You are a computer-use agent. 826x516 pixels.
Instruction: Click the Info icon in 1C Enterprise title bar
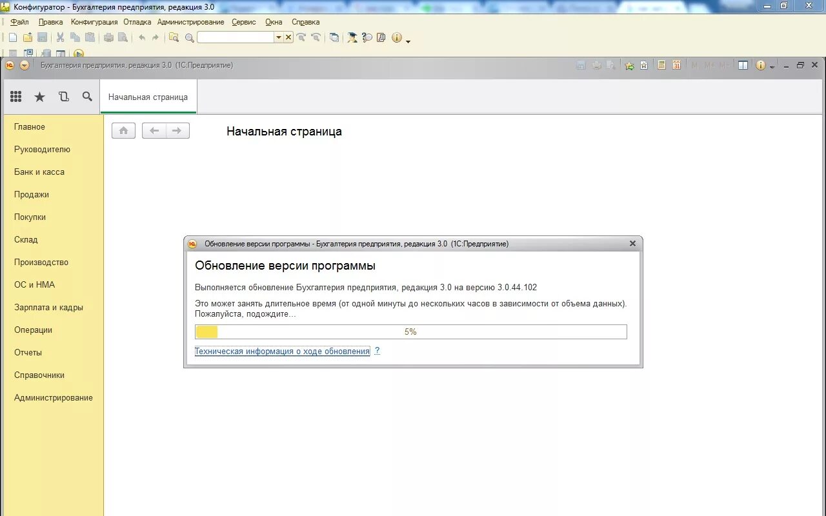(761, 65)
